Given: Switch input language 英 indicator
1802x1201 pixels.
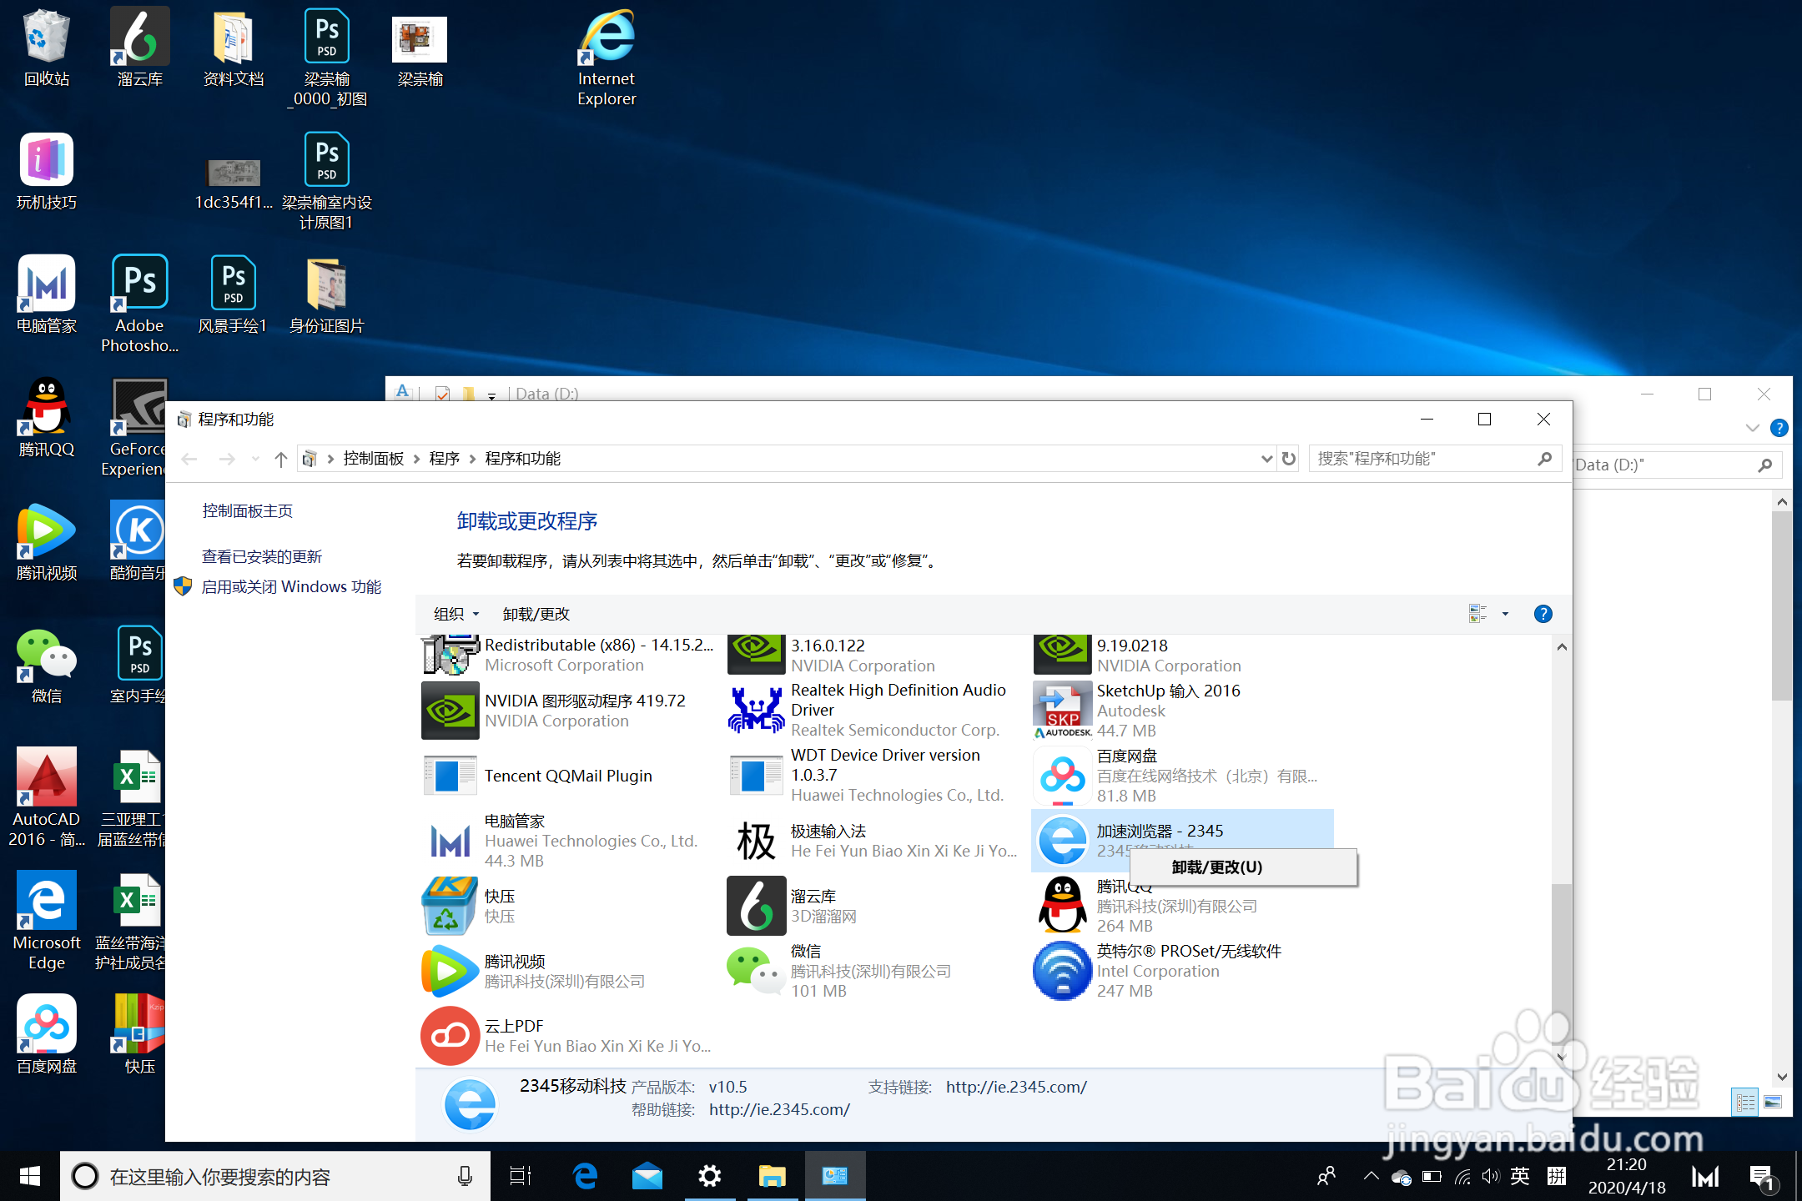Looking at the screenshot, I should pos(1520,1177).
